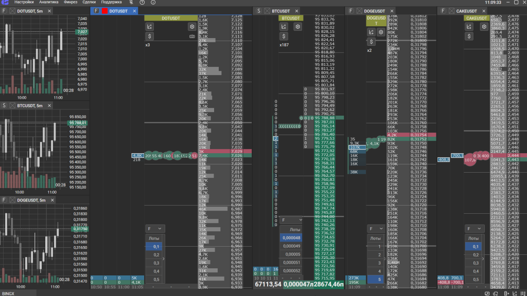The image size is (527, 296).
Task: Click chart icon in DOGEUSDT panel
Action: [371, 32]
